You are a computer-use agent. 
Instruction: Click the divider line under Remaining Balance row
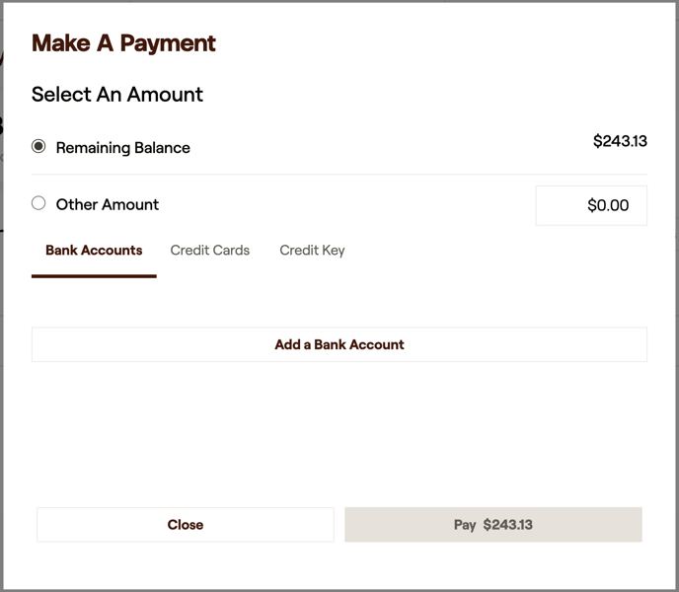(339, 175)
